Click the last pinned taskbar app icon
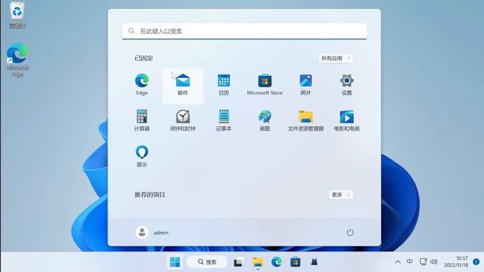This screenshot has height=272, width=484. point(314,262)
